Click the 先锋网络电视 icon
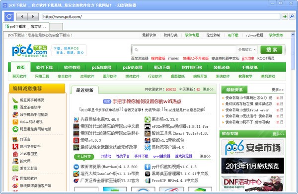 click(x=76, y=119)
